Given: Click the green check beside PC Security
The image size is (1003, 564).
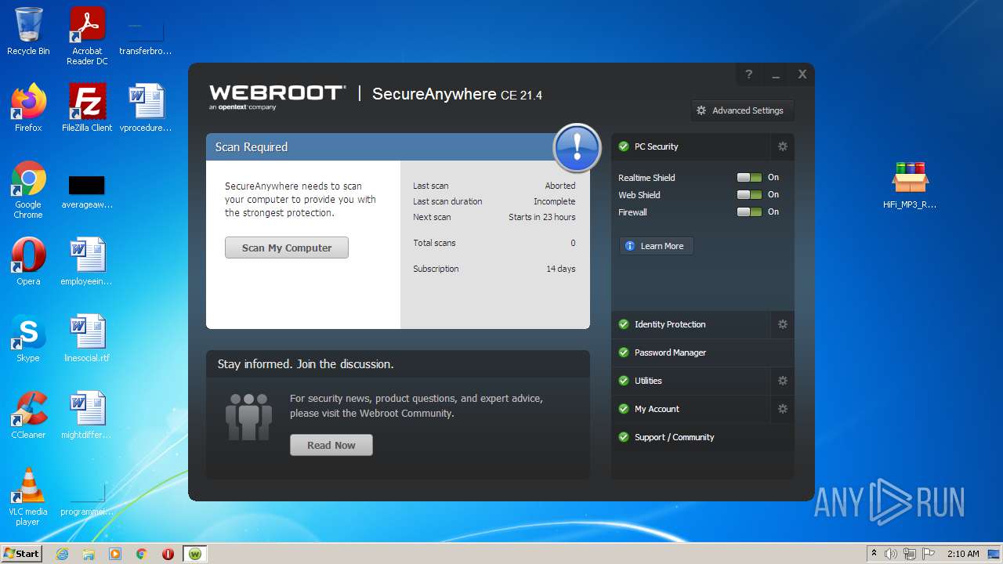Looking at the screenshot, I should tap(624, 146).
